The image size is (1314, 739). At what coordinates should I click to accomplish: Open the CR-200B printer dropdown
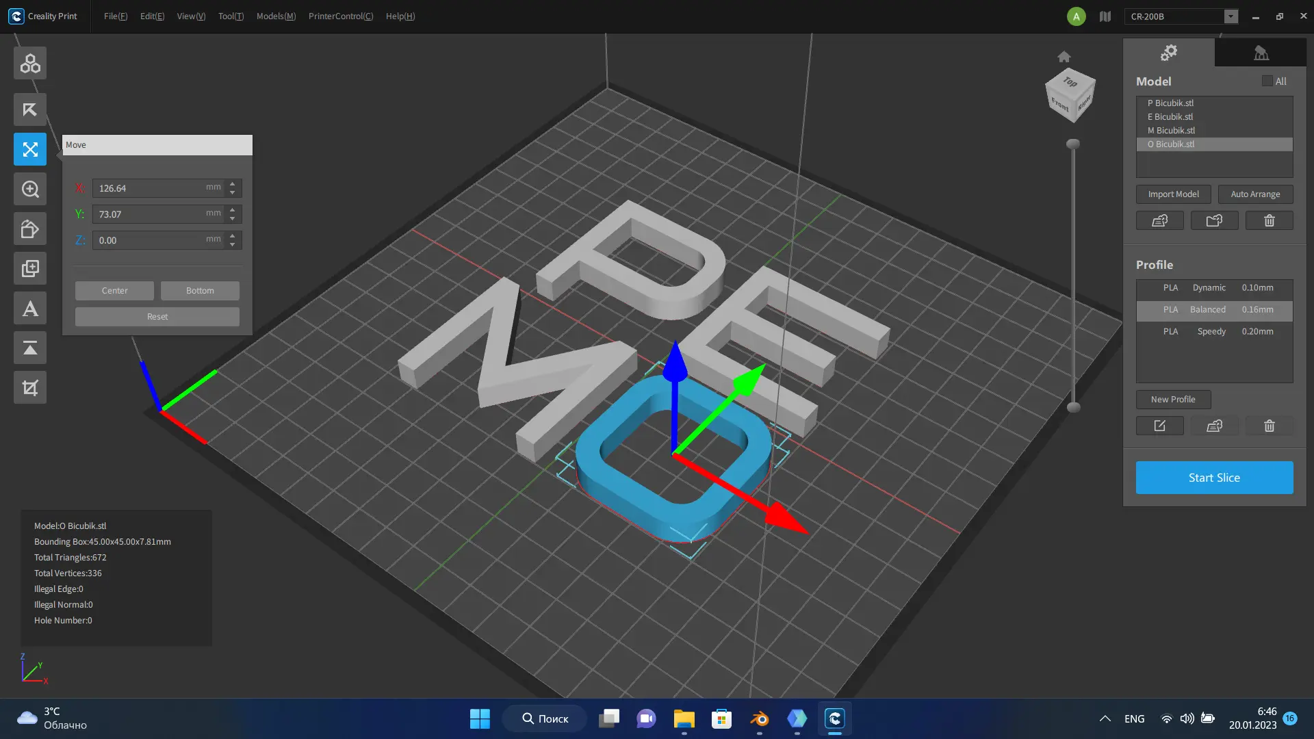coord(1231,16)
